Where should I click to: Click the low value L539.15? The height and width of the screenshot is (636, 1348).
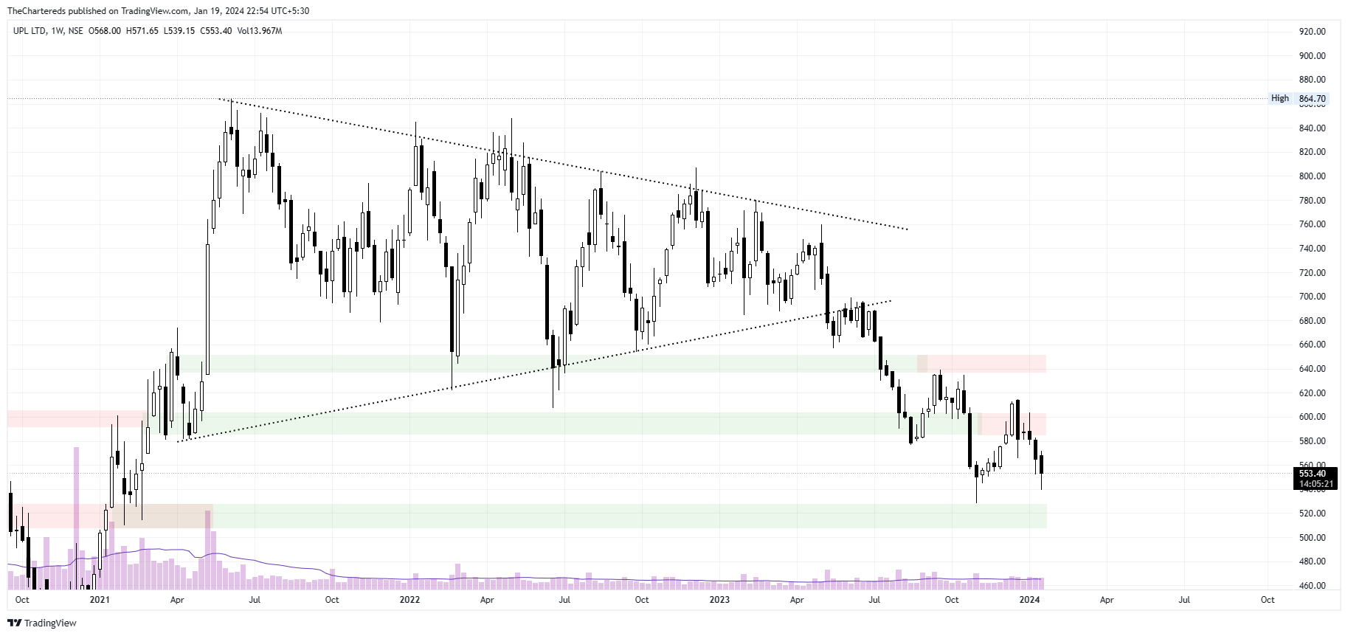tap(179, 31)
